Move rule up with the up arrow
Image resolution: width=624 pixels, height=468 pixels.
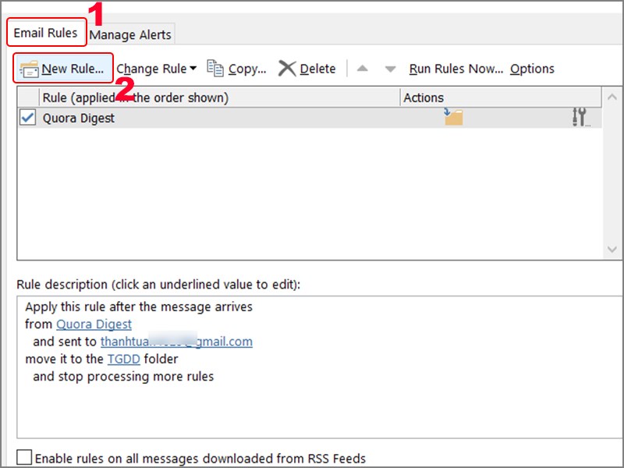tap(362, 69)
